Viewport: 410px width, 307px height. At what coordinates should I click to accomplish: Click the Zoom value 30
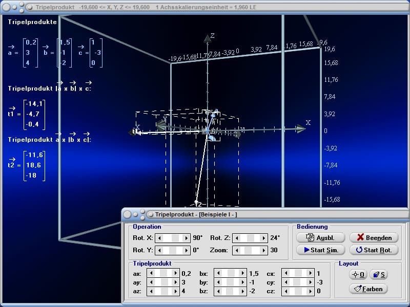tap(274, 250)
